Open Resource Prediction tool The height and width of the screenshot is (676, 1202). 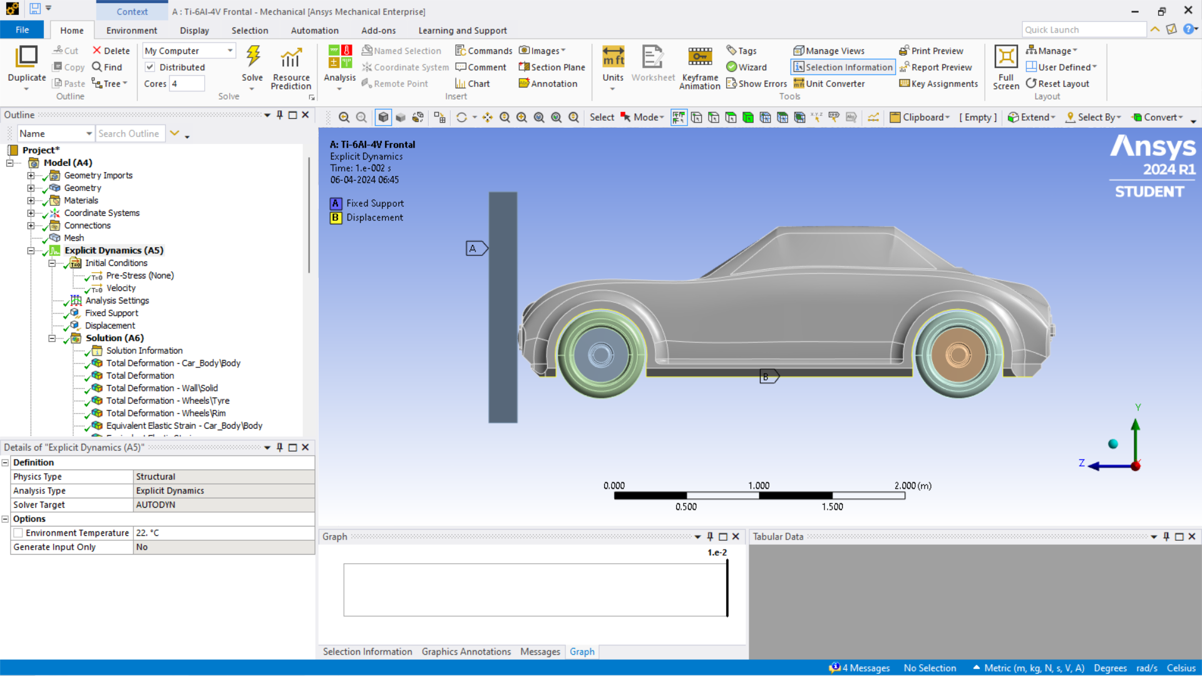click(x=290, y=68)
